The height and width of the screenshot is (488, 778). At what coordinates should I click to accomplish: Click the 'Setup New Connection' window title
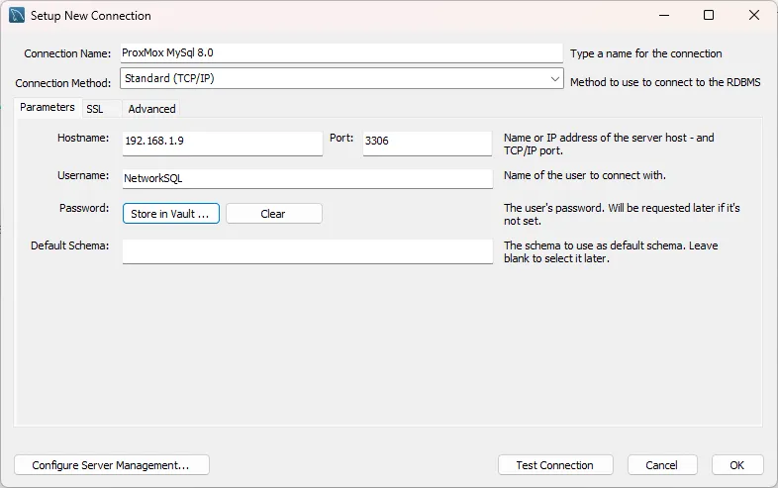[x=91, y=16]
